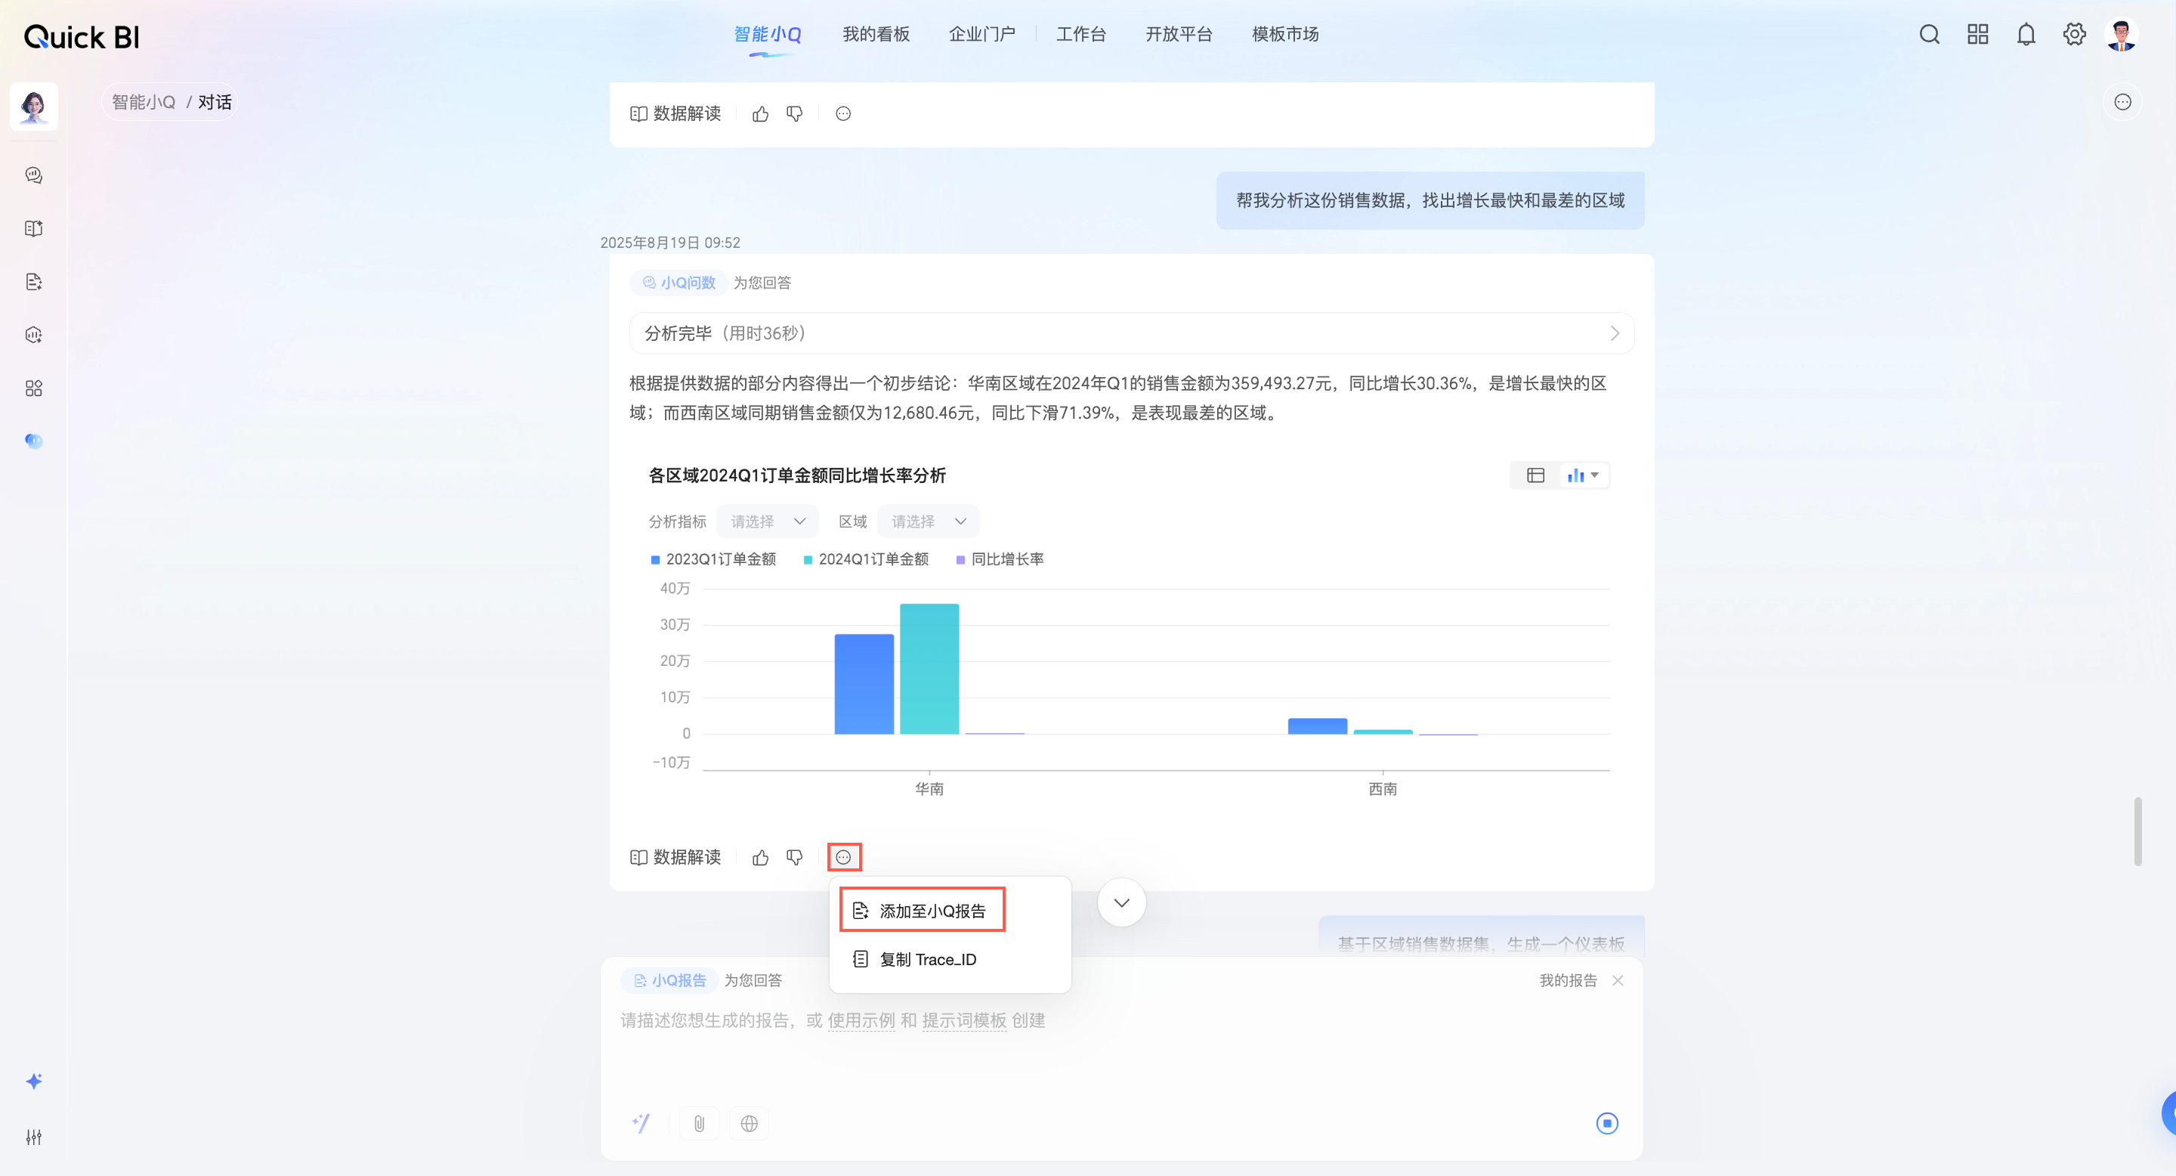Click 数据解读 on the top answer card
2176x1176 pixels.
675,114
